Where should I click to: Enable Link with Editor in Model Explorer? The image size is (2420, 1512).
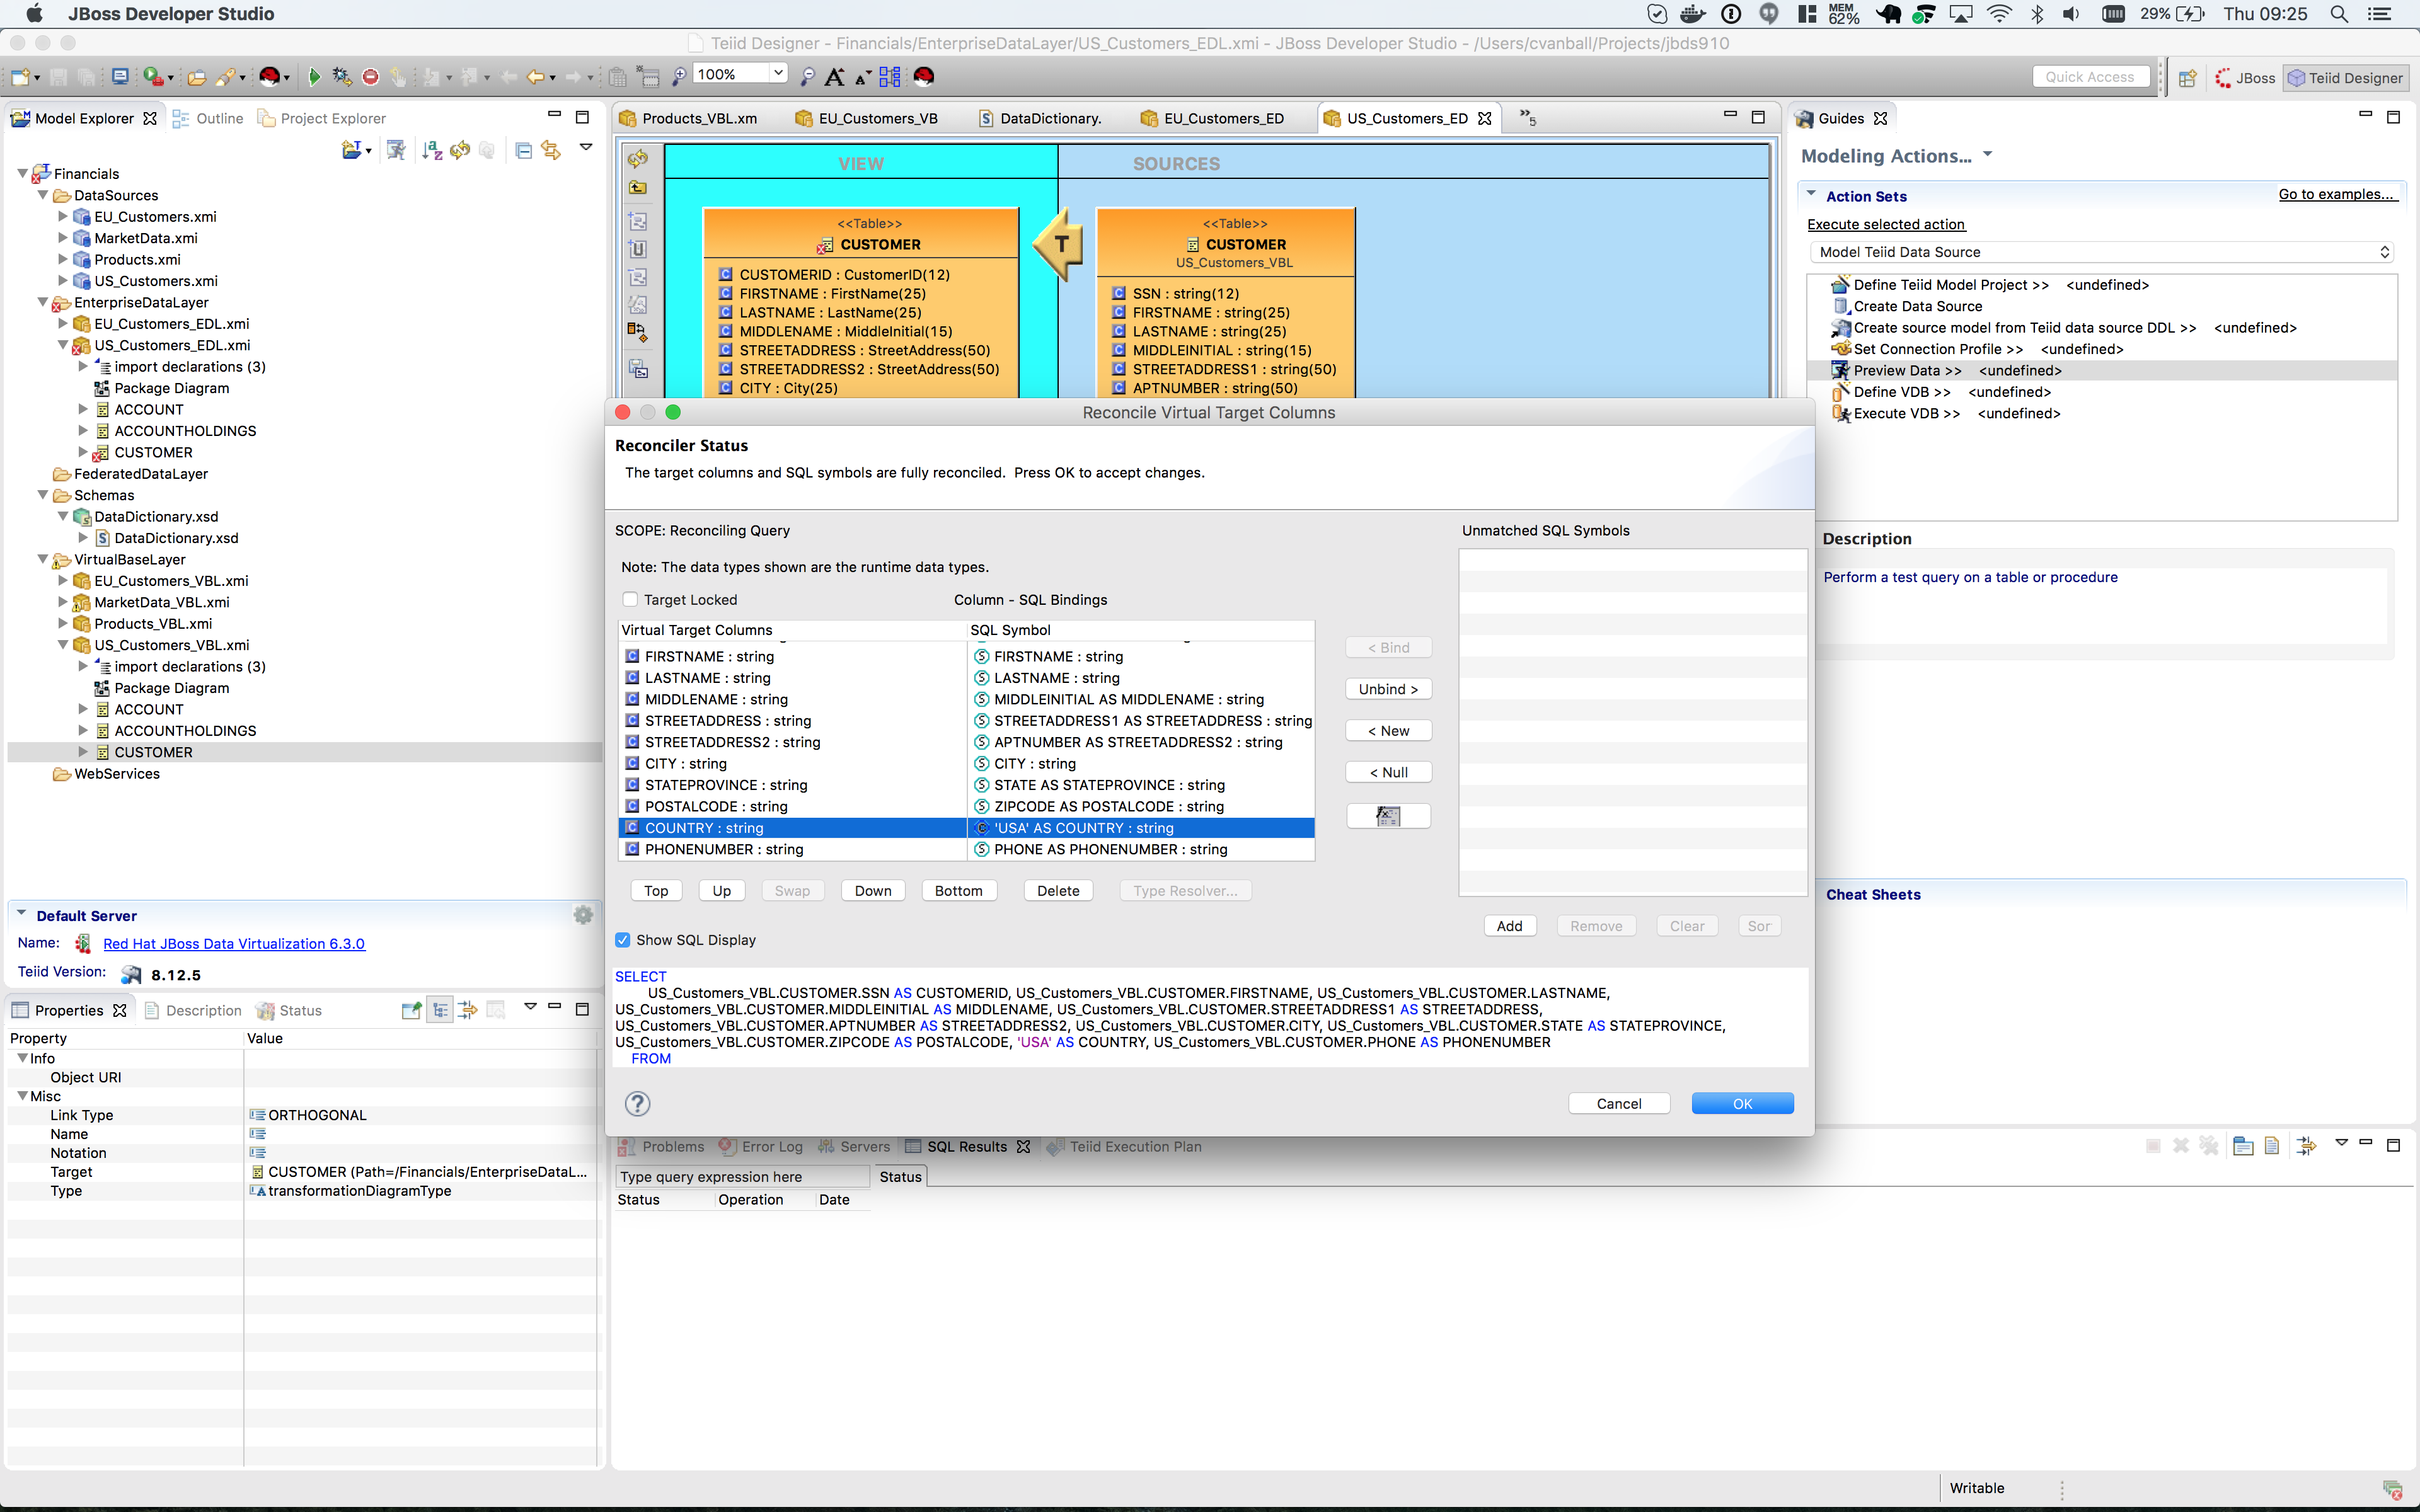pos(551,150)
